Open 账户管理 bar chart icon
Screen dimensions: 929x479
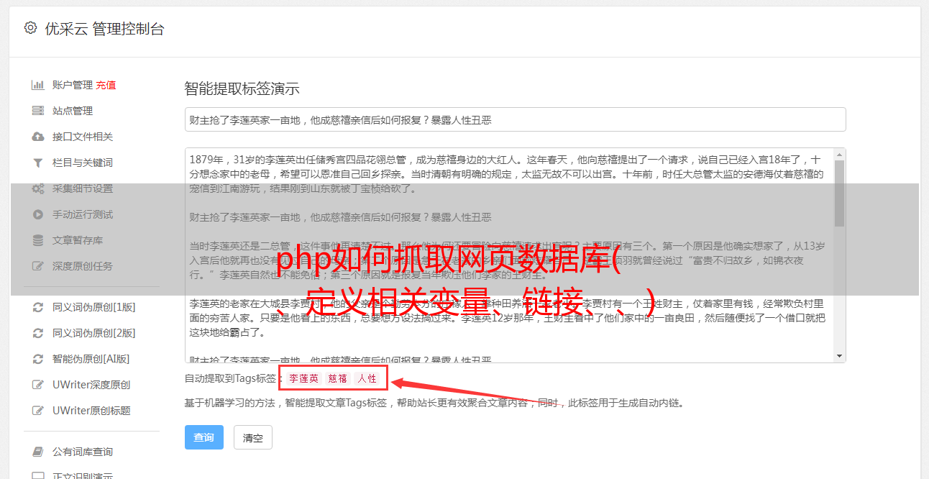click(38, 85)
